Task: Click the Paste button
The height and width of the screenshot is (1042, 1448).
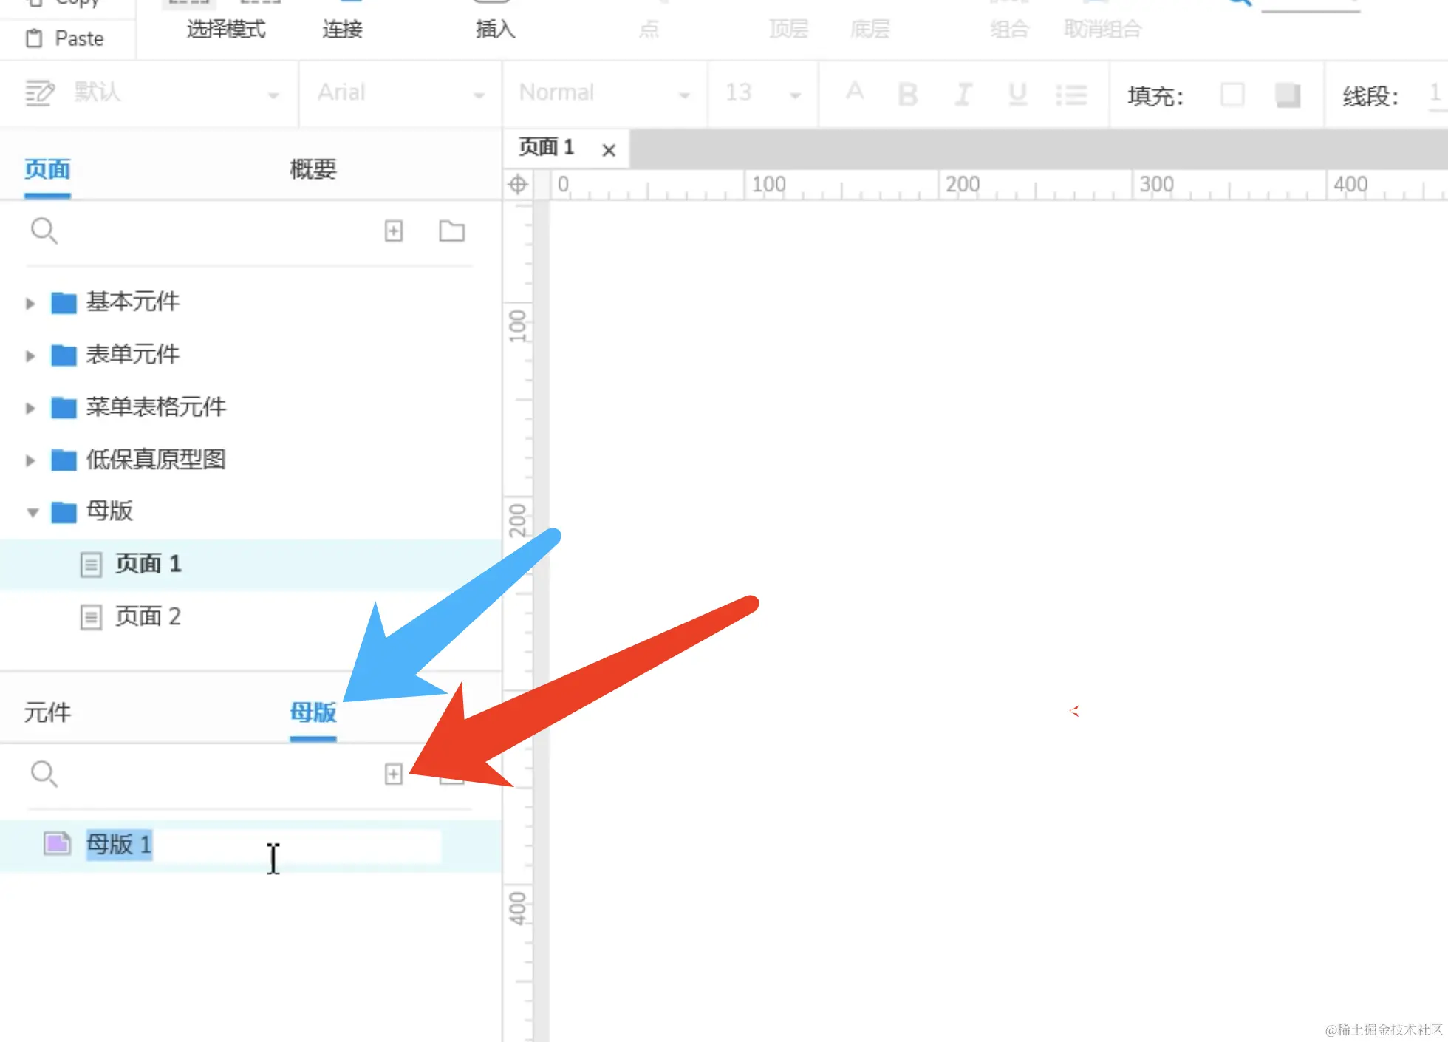Action: 65,38
